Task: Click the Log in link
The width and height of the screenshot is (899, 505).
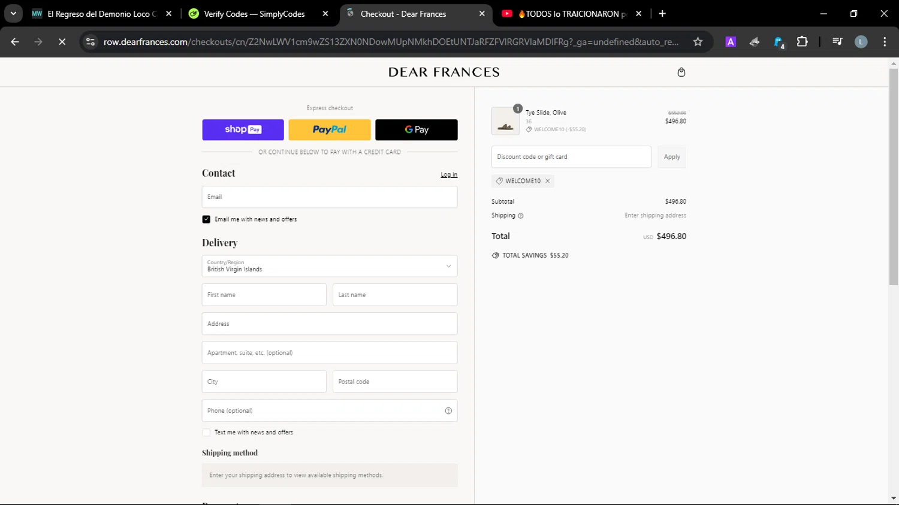Action: click(449, 175)
